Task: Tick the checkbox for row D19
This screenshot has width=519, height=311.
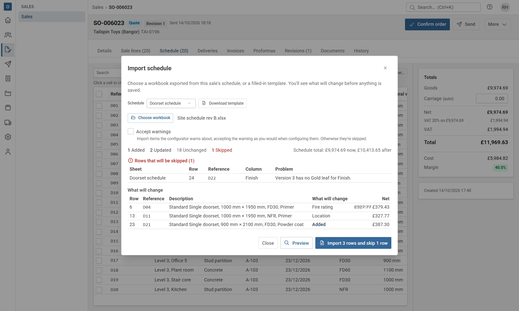Action: [x=99, y=280]
